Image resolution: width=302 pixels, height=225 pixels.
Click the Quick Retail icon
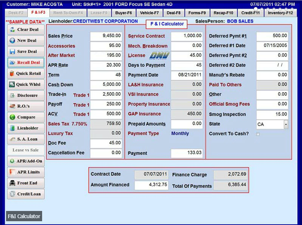pos(12,73)
